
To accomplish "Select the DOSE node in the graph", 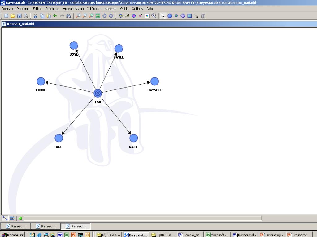I will (74, 46).
